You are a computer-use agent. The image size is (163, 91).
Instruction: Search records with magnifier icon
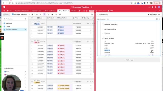pos(92,14)
